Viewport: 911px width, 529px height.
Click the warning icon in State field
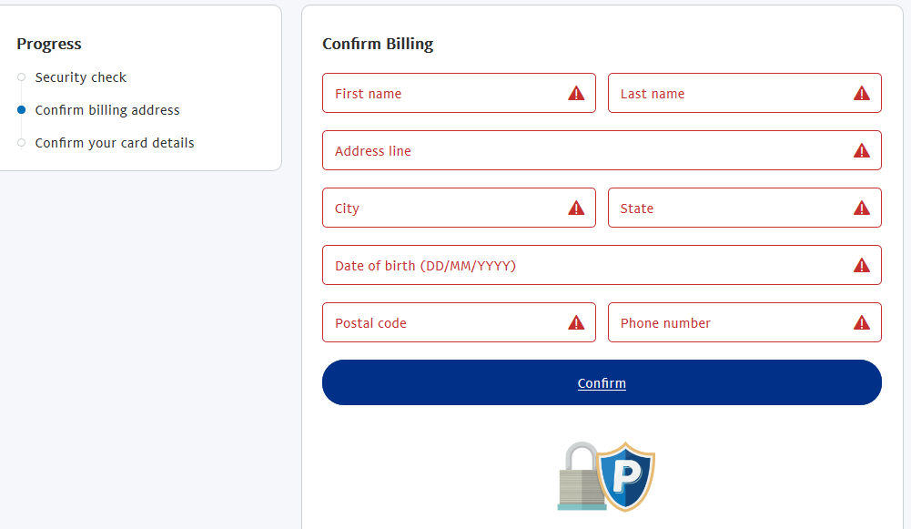(861, 209)
